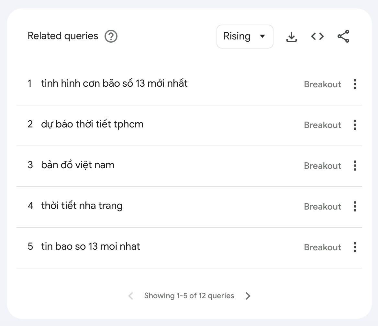
Task: Click the previous page arrow
Action: point(131,296)
